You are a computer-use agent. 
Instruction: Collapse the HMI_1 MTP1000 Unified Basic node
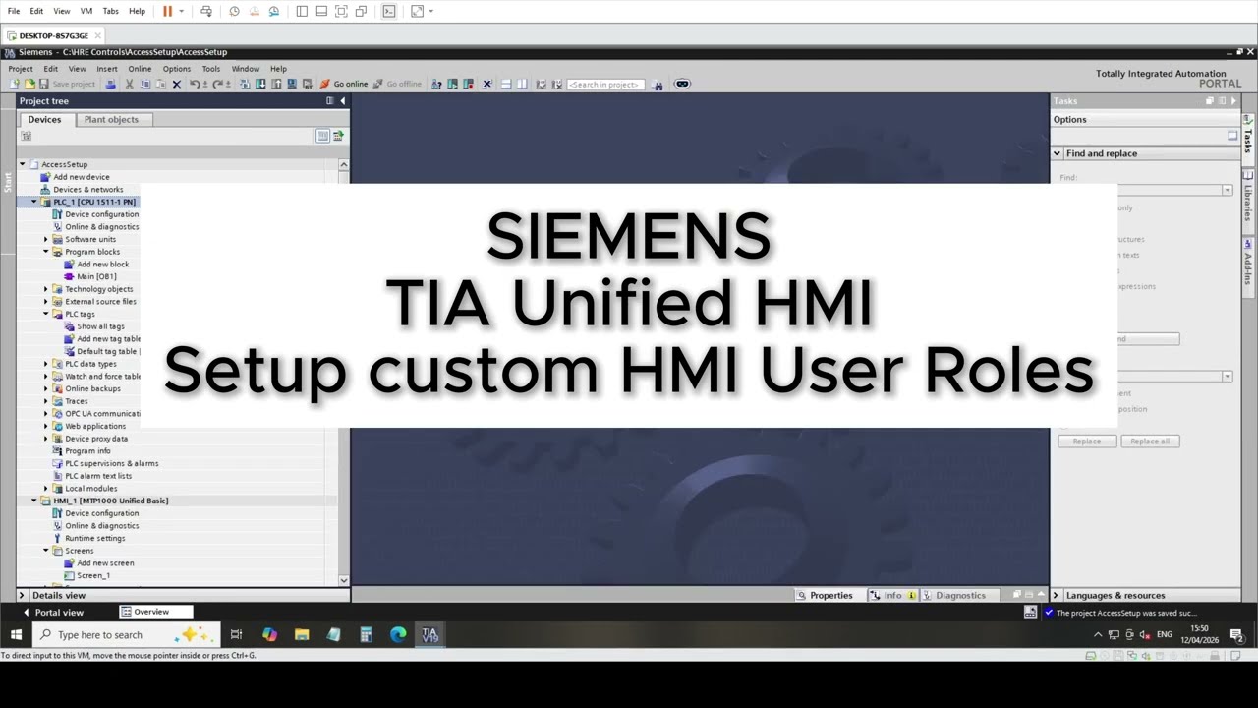[34, 501]
